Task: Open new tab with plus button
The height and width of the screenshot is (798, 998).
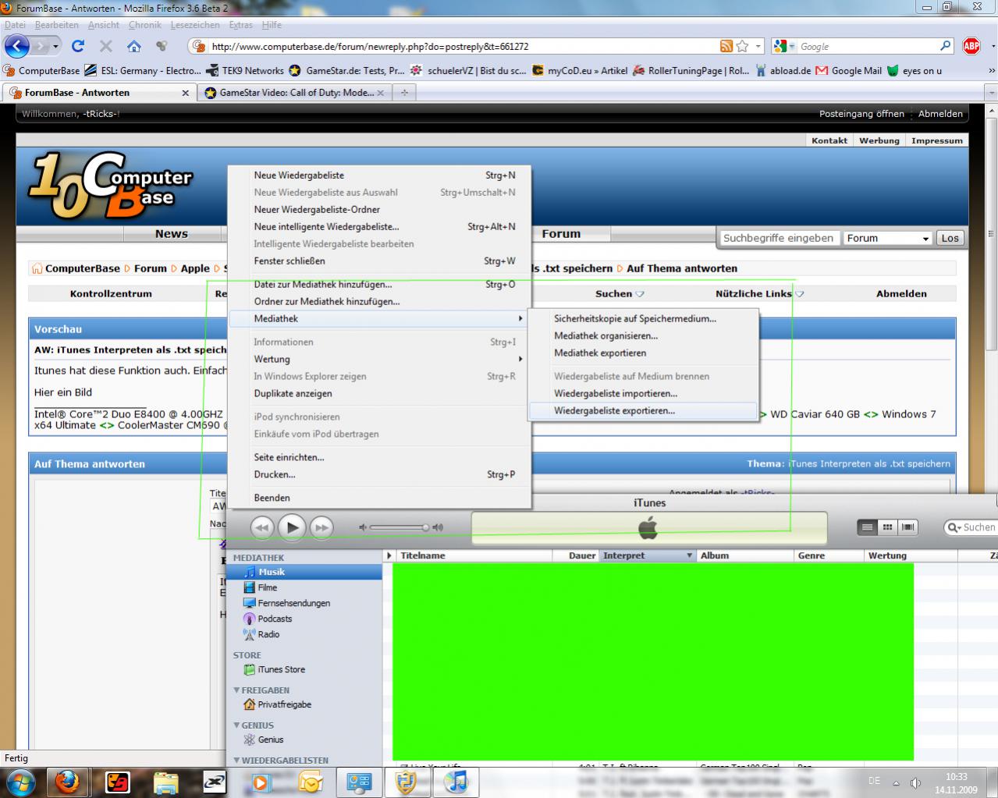Action: pyautogui.click(x=404, y=93)
